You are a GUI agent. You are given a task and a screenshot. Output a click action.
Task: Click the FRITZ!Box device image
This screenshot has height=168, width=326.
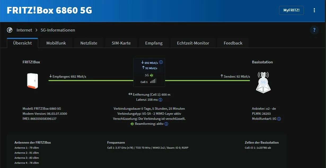click(33, 81)
